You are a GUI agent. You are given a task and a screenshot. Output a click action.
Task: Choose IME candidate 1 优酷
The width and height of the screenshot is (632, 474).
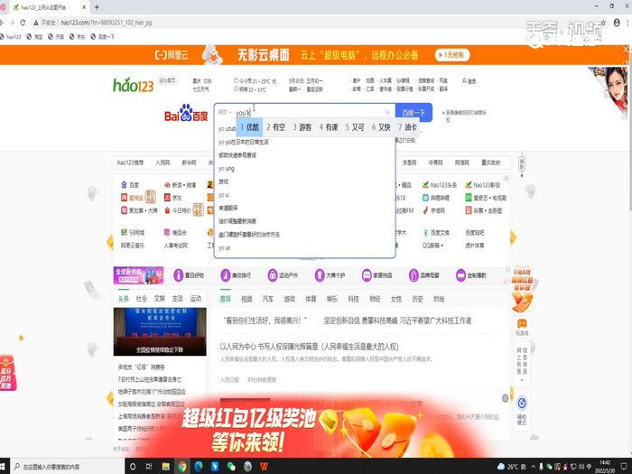pos(249,127)
